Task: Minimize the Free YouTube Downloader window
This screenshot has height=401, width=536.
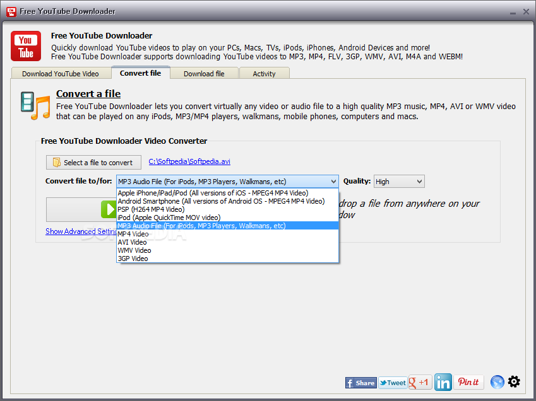Action: (x=513, y=13)
